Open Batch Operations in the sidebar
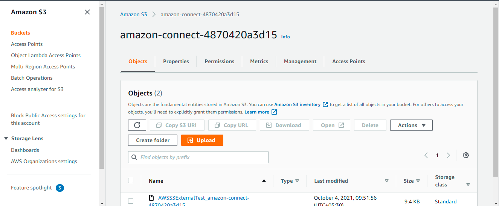499x206 pixels. [x=32, y=78]
